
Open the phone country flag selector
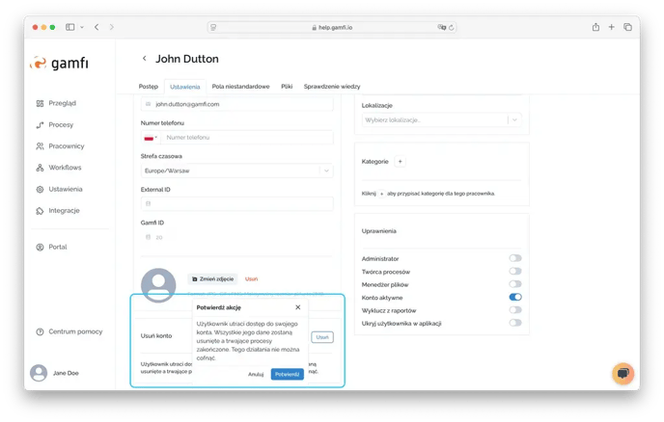[x=151, y=138]
